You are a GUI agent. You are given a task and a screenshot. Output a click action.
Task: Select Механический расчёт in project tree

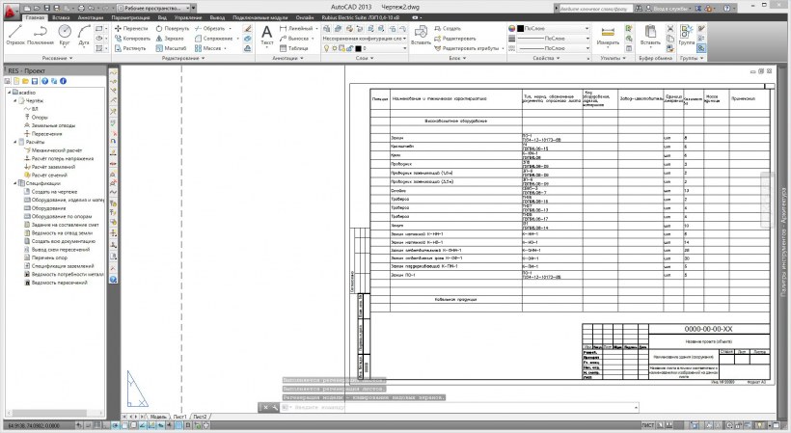point(54,150)
